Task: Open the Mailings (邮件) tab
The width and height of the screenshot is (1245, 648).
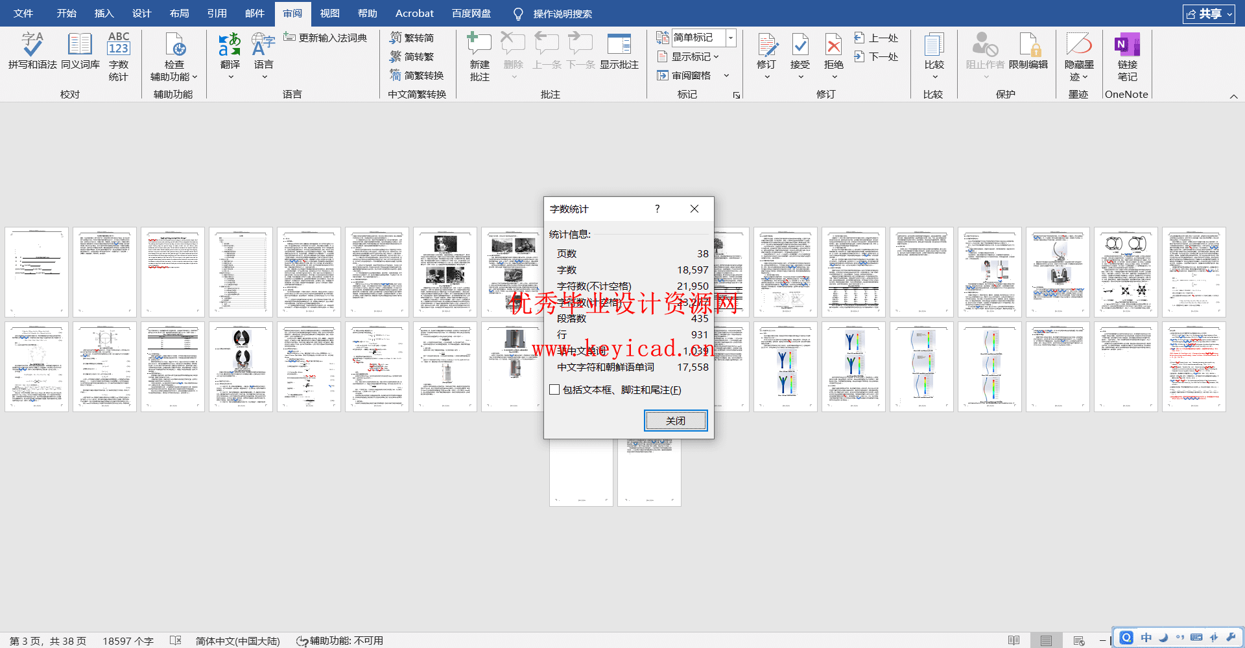Action: [254, 14]
